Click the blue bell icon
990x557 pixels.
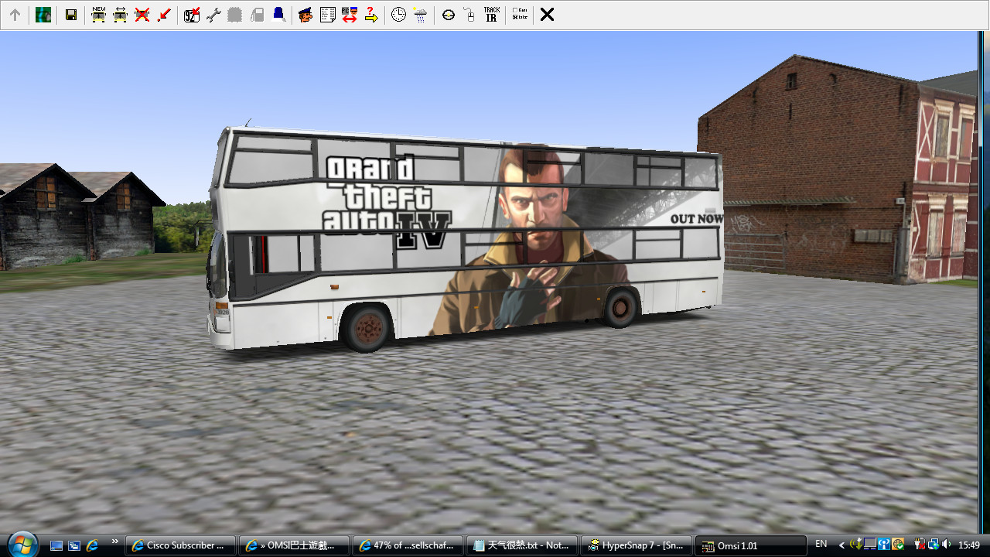278,15
